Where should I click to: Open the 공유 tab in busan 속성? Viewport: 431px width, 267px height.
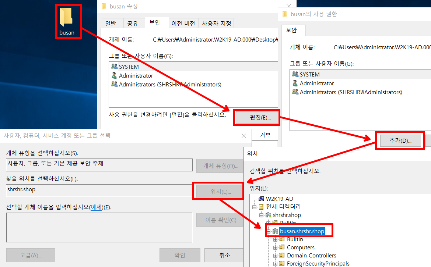(x=134, y=23)
